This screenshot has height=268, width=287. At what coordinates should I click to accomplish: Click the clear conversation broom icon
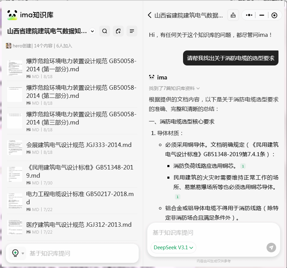(233, 15)
